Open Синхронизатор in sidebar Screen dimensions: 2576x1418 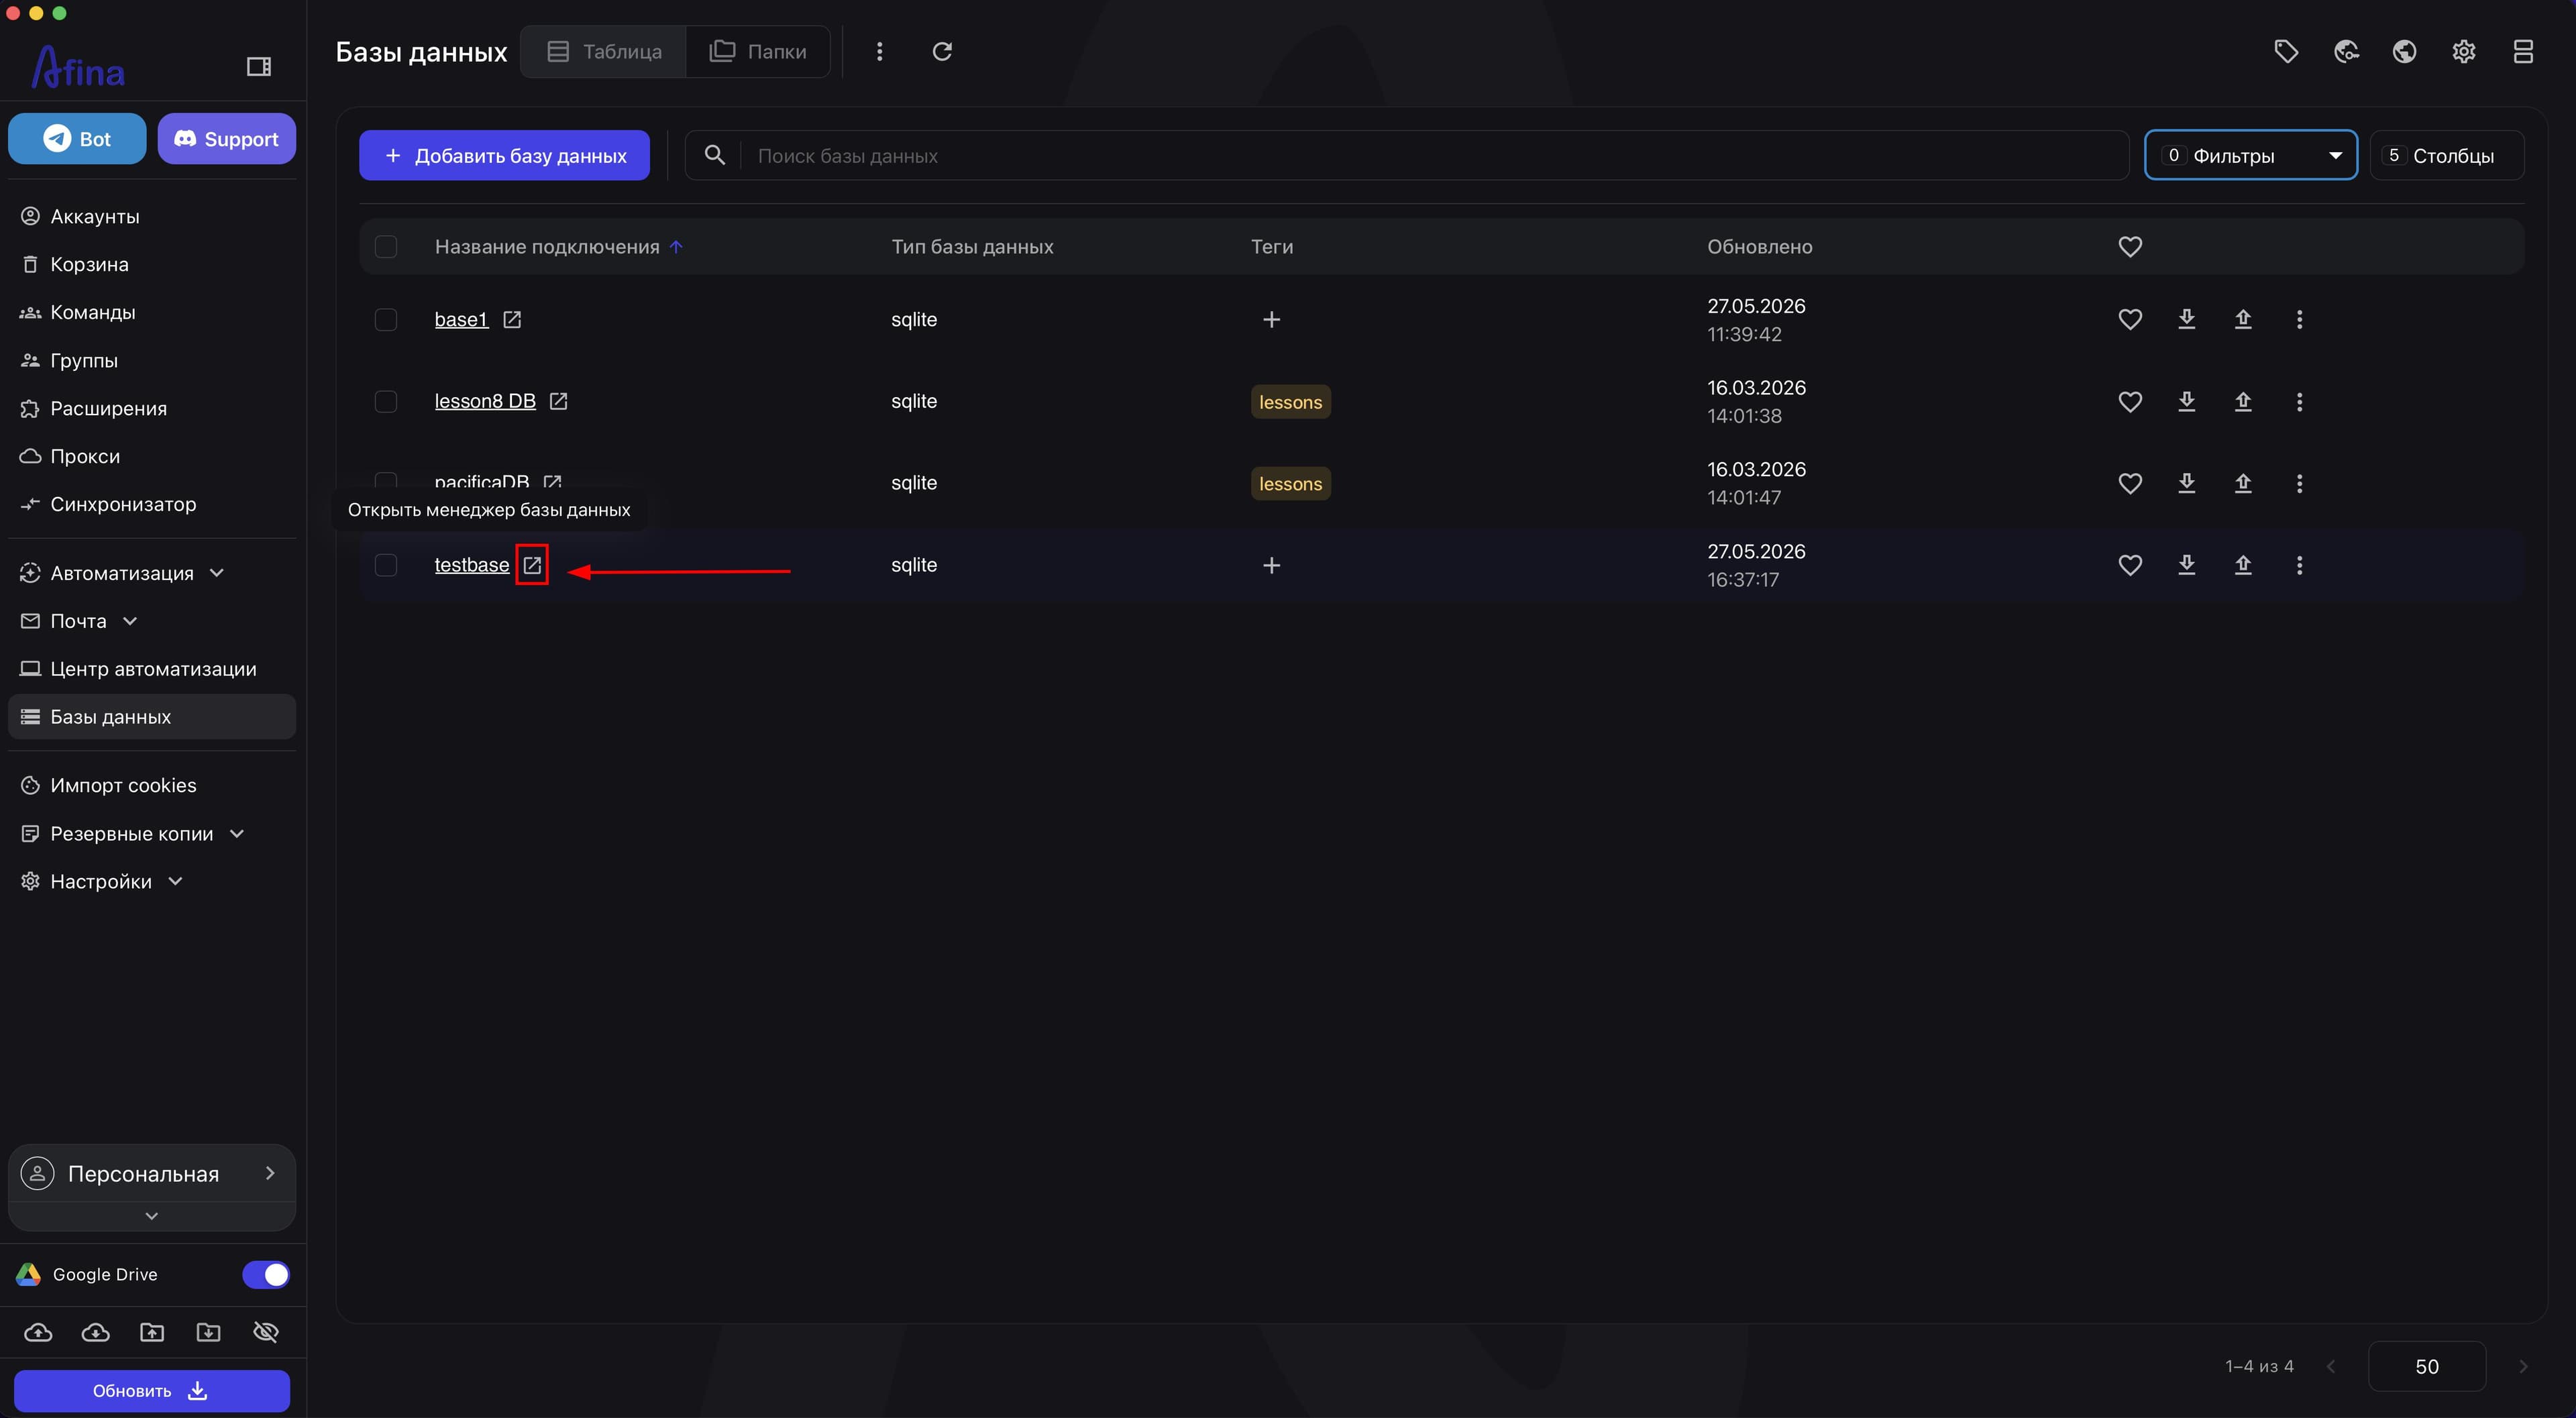tap(152, 504)
